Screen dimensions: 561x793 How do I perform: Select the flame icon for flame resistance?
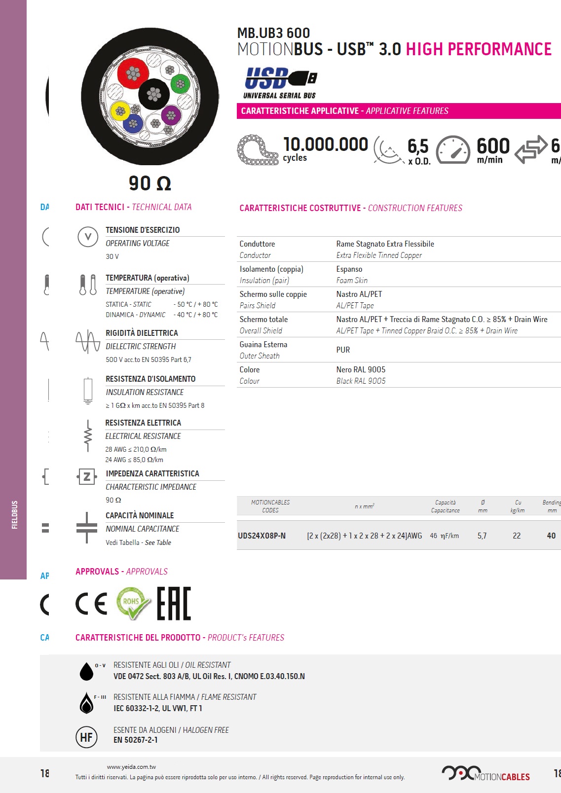(87, 703)
